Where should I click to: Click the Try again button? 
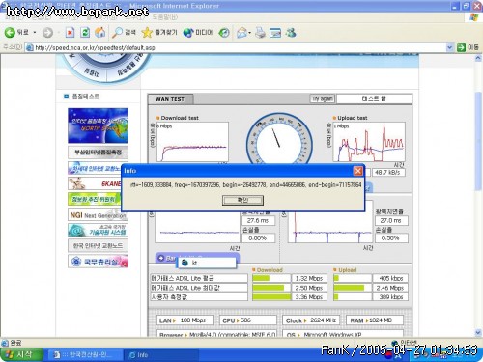[x=323, y=98]
